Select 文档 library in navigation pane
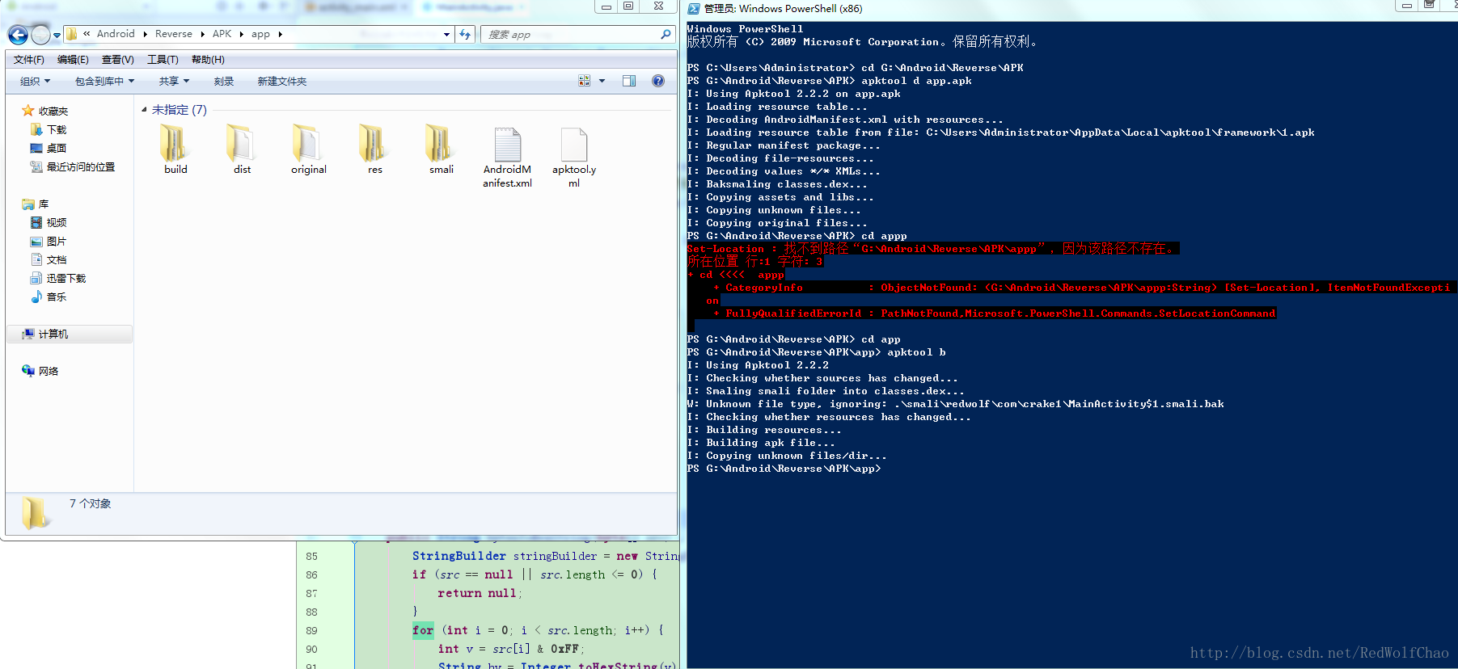The height and width of the screenshot is (669, 1458). pos(57,260)
